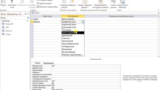Click Переименовать или удалить макрос
The height and width of the screenshot is (90, 160).
point(100,4)
